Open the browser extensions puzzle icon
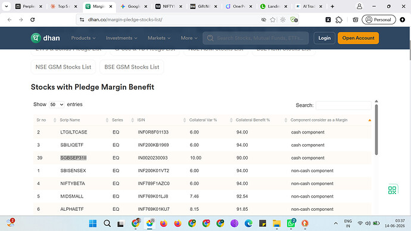Image resolution: width=411 pixels, height=231 pixels. point(339,20)
